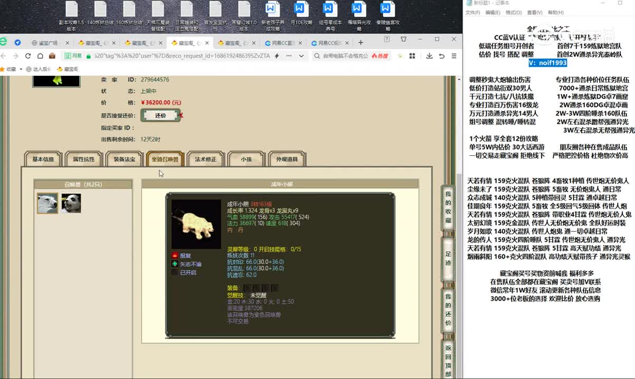
Task: Open desktop file 天梯双魔装备搭配
Action: pos(158,15)
